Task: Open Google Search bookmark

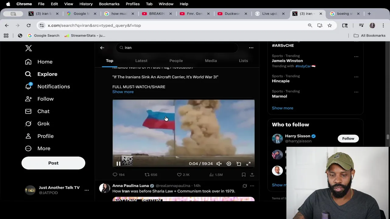Action: tap(43, 36)
